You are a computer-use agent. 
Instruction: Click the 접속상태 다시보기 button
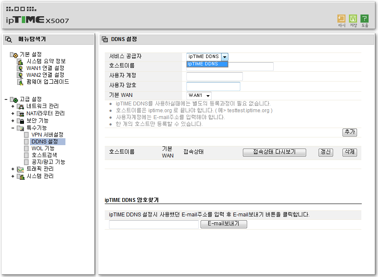[x=275, y=152]
